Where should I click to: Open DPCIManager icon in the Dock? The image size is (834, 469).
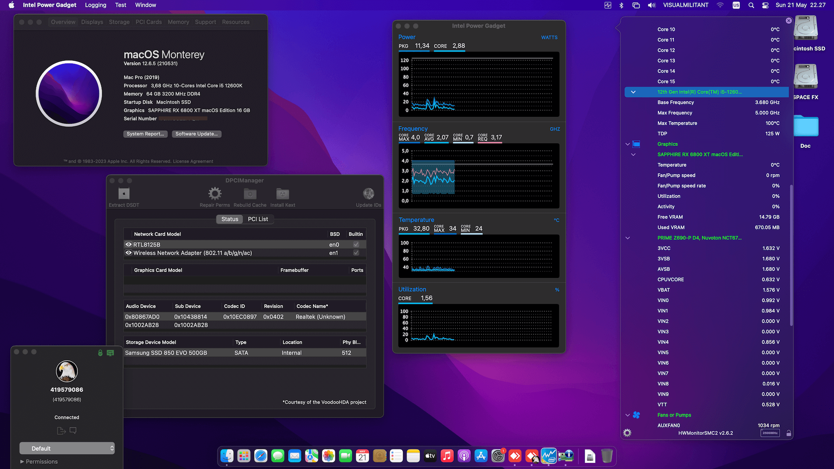click(x=566, y=456)
